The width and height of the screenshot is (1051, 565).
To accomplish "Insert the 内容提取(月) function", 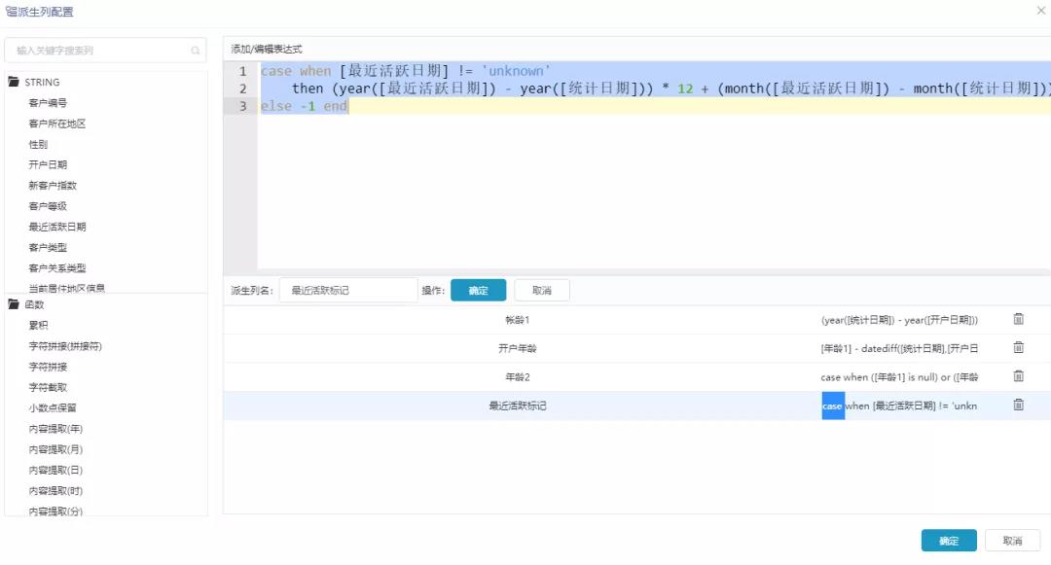I will click(x=55, y=449).
